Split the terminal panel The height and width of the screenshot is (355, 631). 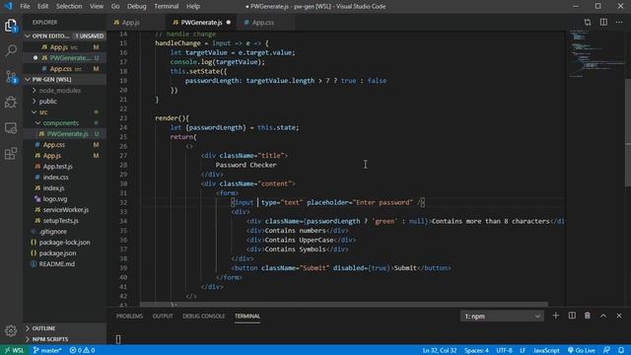572,316
